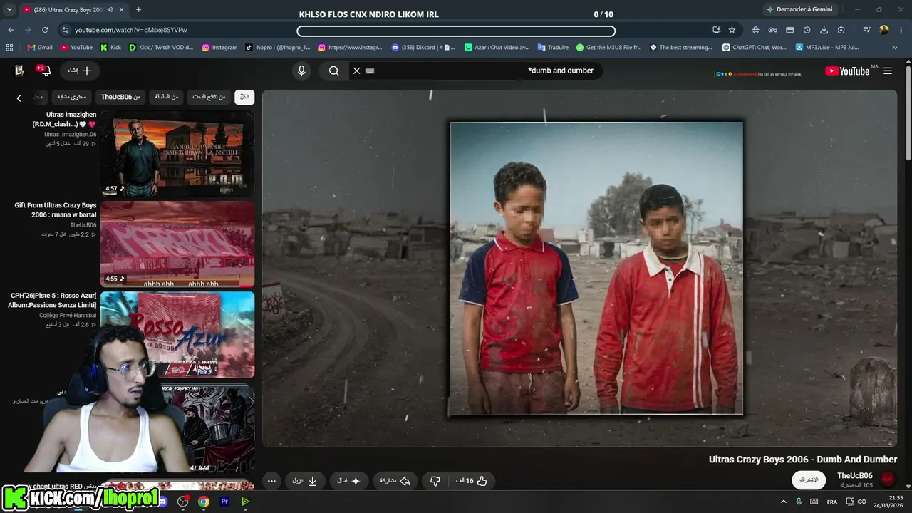This screenshot has height=513, width=912.
Task: Open the Chrome downloads icon
Action: pyautogui.click(x=824, y=30)
